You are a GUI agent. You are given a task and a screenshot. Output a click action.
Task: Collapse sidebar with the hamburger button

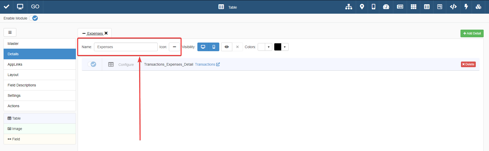click(10, 32)
